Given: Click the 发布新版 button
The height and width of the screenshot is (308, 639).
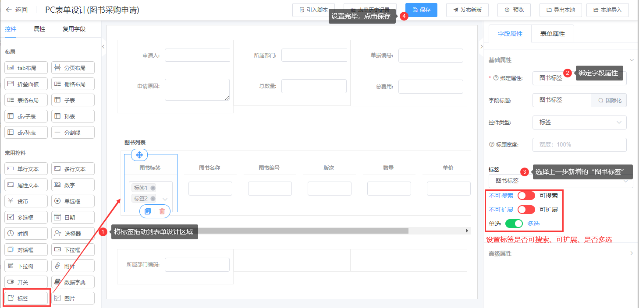Looking at the screenshot, I should (x=467, y=10).
